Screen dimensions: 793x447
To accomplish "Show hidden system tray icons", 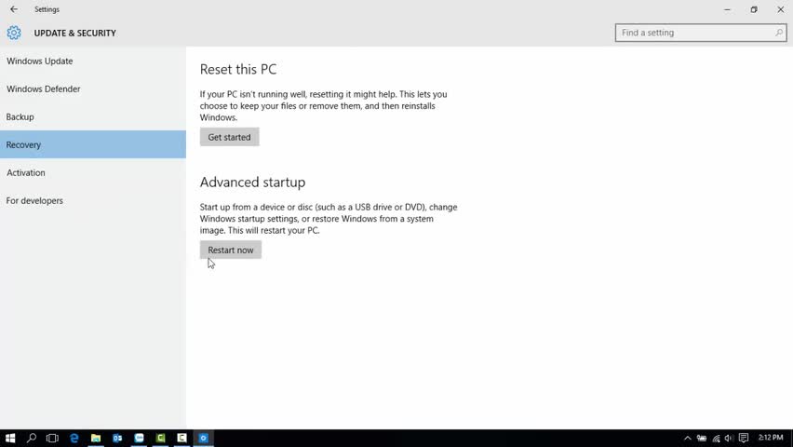I will 687,438.
